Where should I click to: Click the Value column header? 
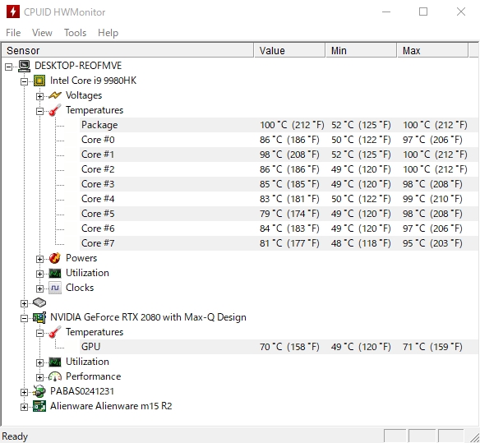tap(289, 50)
